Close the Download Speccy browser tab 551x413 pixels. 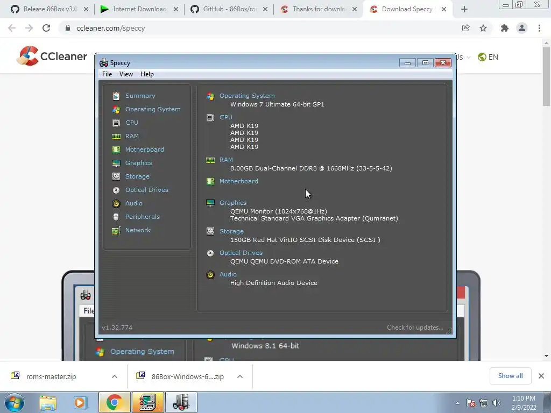[x=444, y=9]
